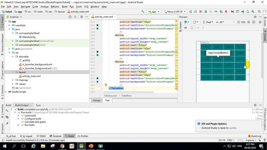The width and height of the screenshot is (267, 150).
Task: Open the Run tool window button
Action: (x=11, y=136)
